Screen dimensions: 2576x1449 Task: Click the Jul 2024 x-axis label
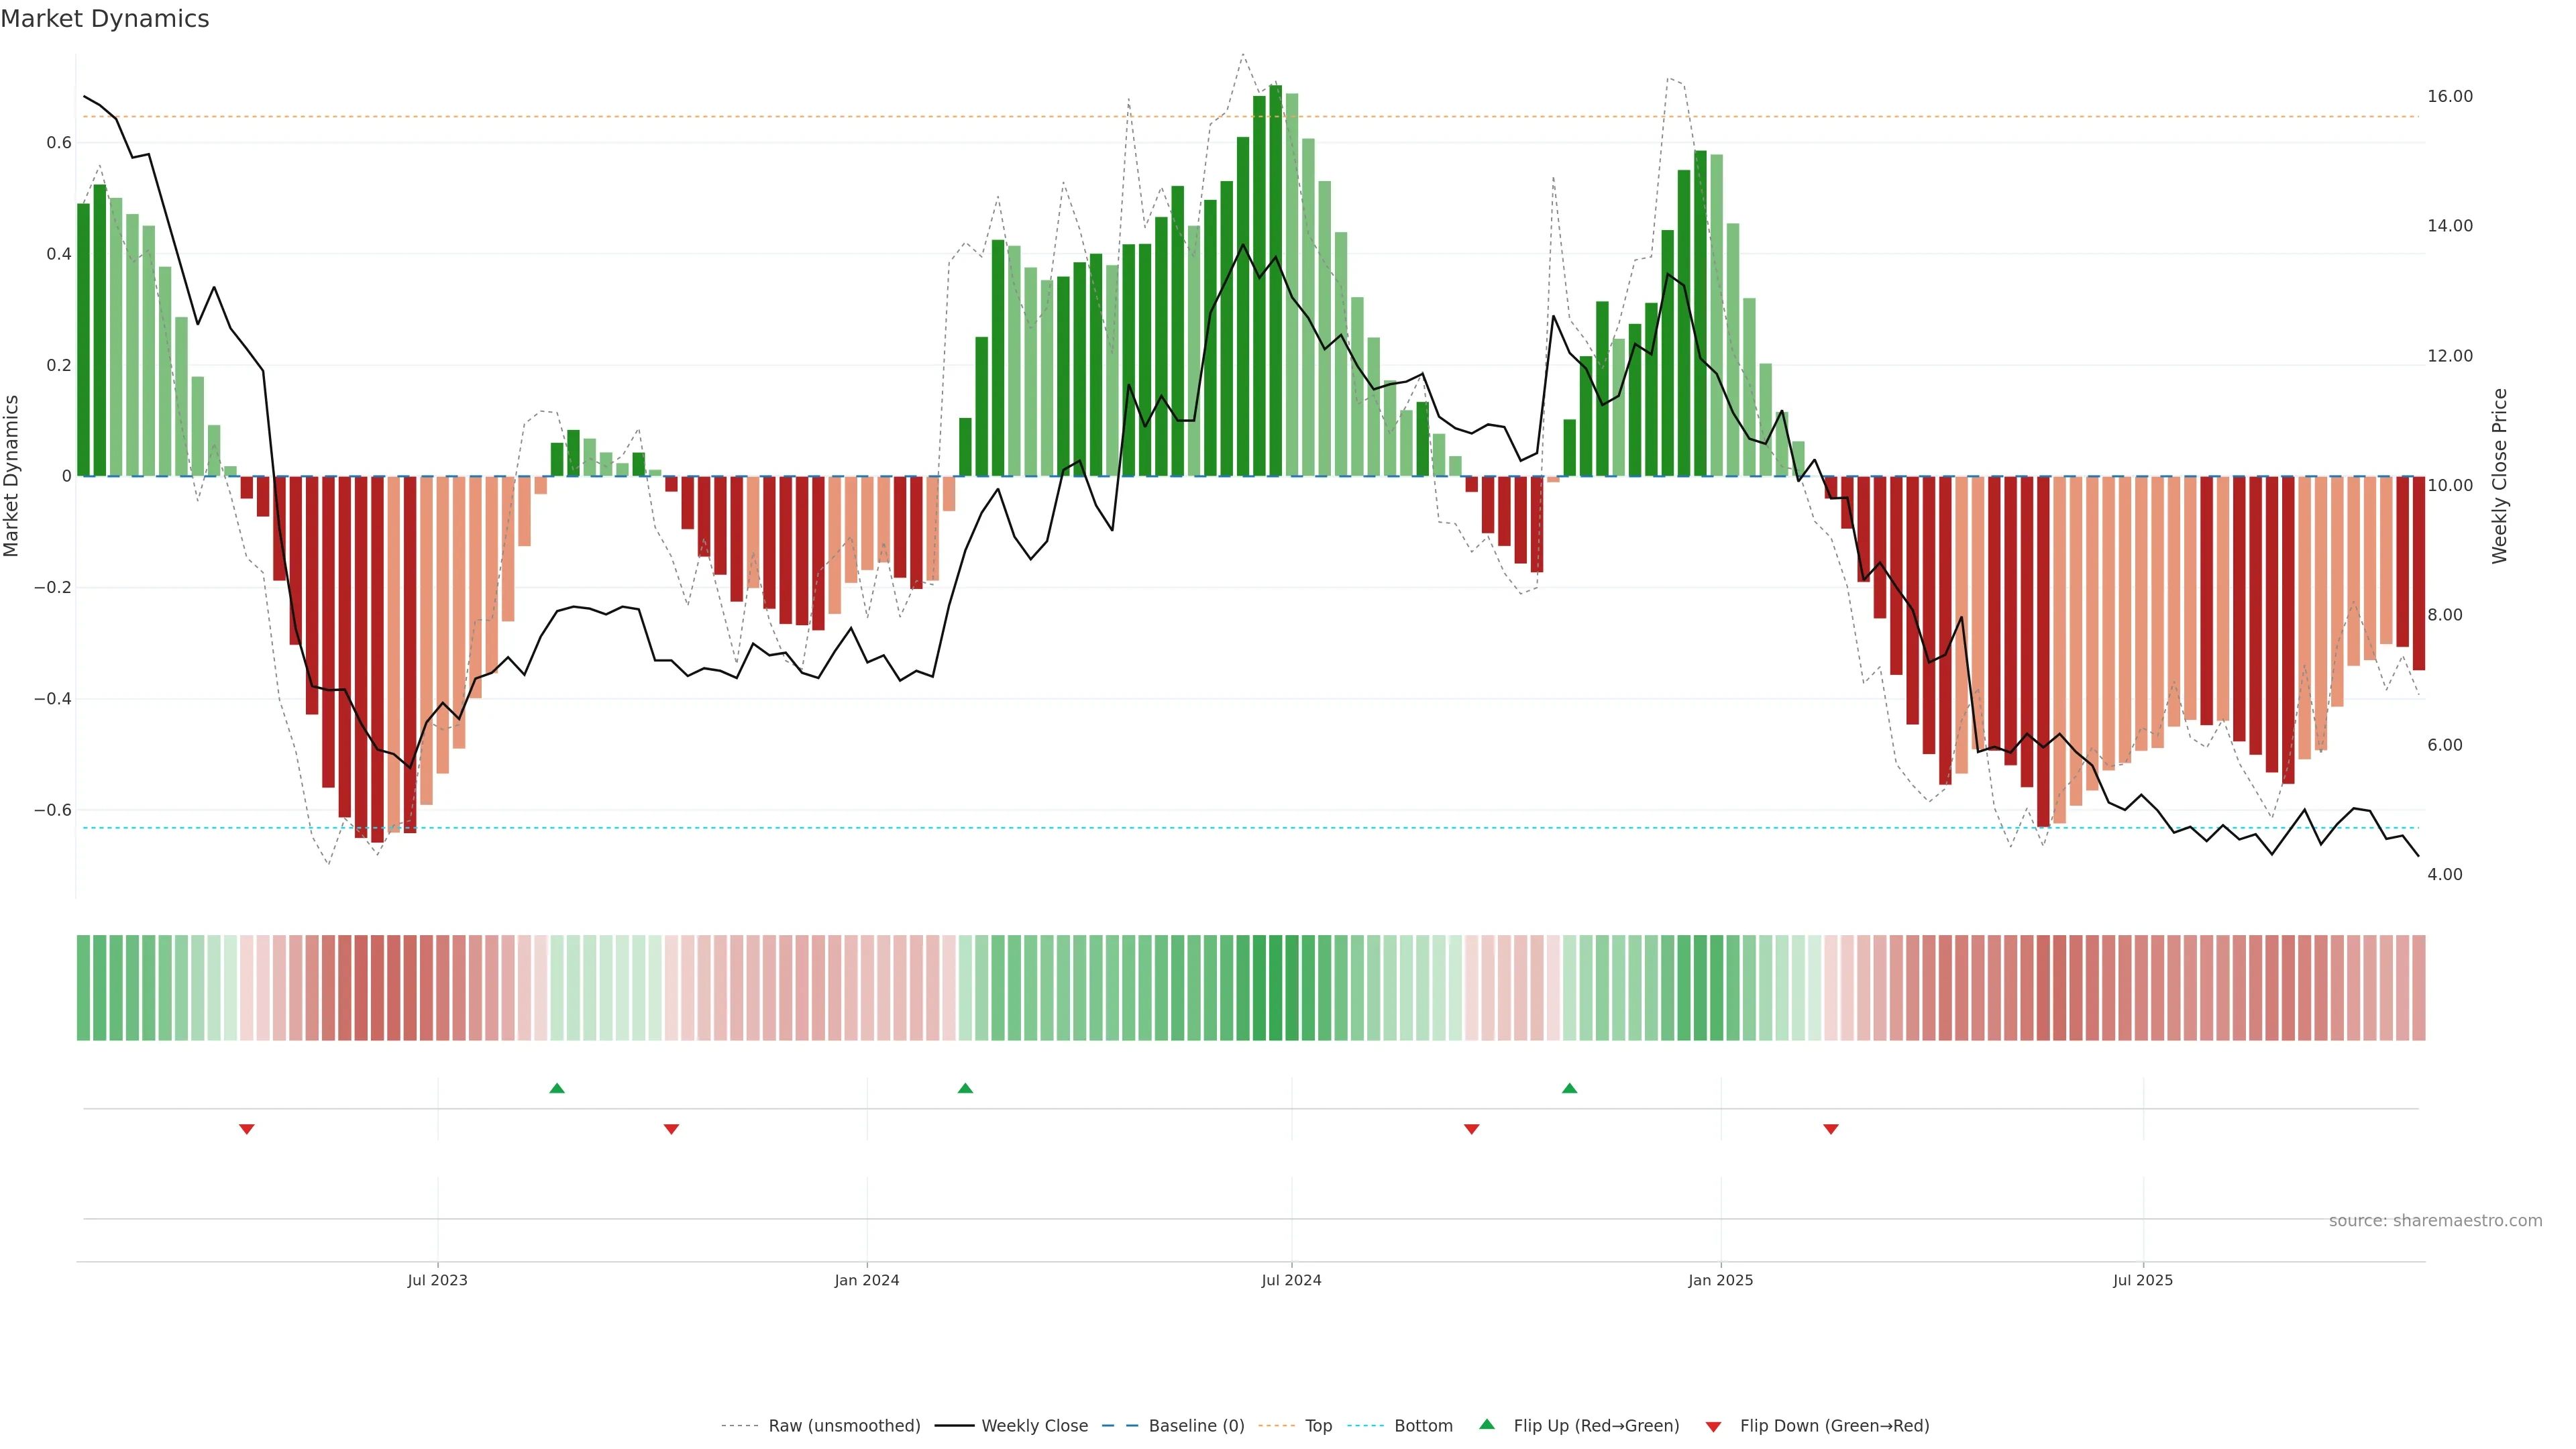coord(1291,1280)
